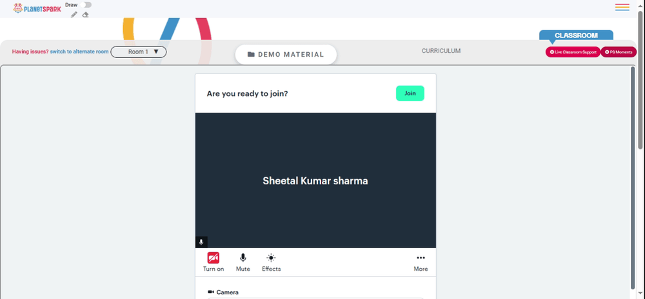The height and width of the screenshot is (299, 645).
Task: Click the Classroom label tab
Action: (x=576, y=35)
